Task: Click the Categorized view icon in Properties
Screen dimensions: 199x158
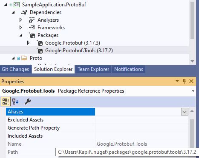Action: [x=6, y=102]
